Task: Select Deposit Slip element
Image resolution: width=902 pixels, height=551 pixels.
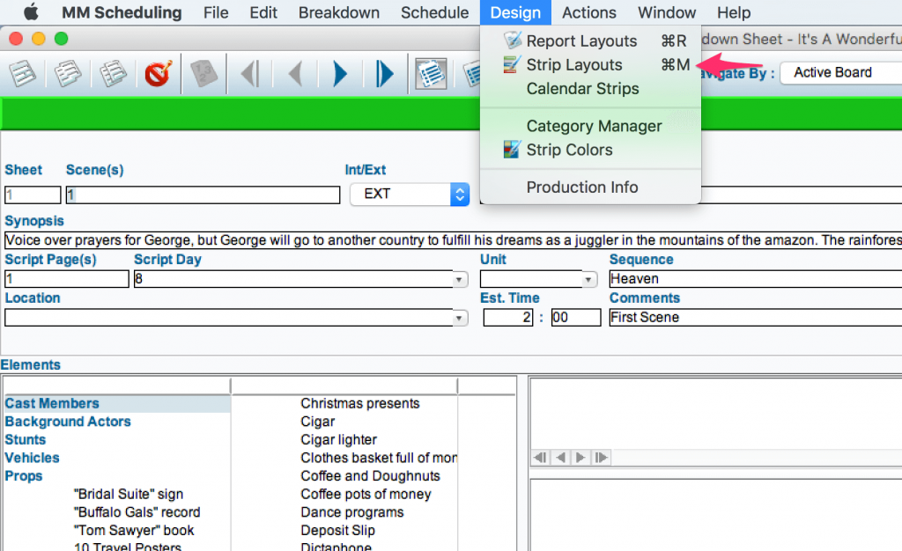Action: click(x=337, y=531)
